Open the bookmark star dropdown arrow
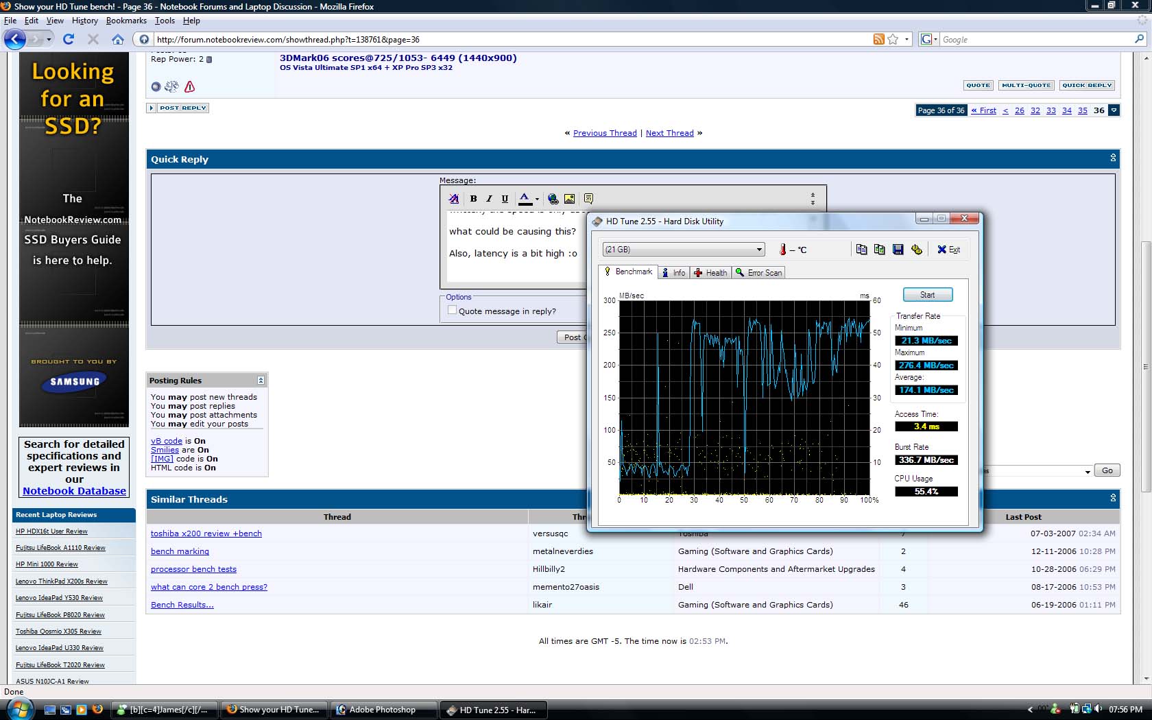The image size is (1152, 720). (x=907, y=39)
